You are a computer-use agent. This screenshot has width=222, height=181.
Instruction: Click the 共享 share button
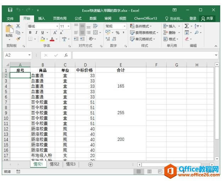[207, 18]
